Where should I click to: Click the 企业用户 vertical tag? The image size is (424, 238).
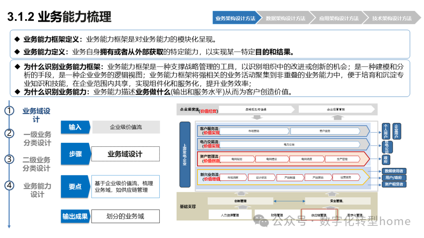click(397, 131)
